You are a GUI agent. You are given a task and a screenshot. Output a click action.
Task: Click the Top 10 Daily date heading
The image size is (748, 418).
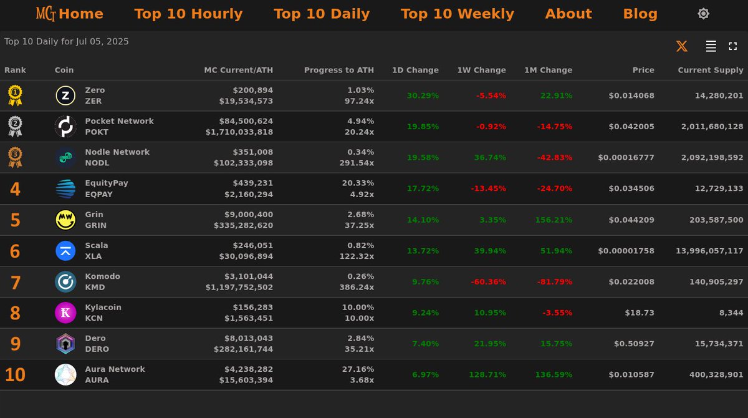[x=67, y=41]
